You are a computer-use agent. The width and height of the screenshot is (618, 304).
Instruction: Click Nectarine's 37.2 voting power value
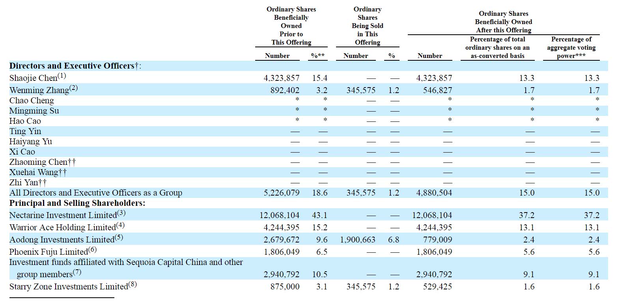592,215
